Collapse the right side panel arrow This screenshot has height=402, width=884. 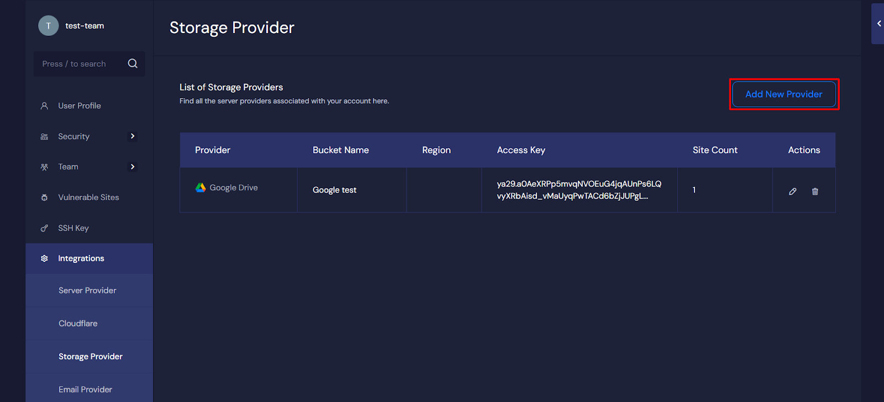click(878, 24)
